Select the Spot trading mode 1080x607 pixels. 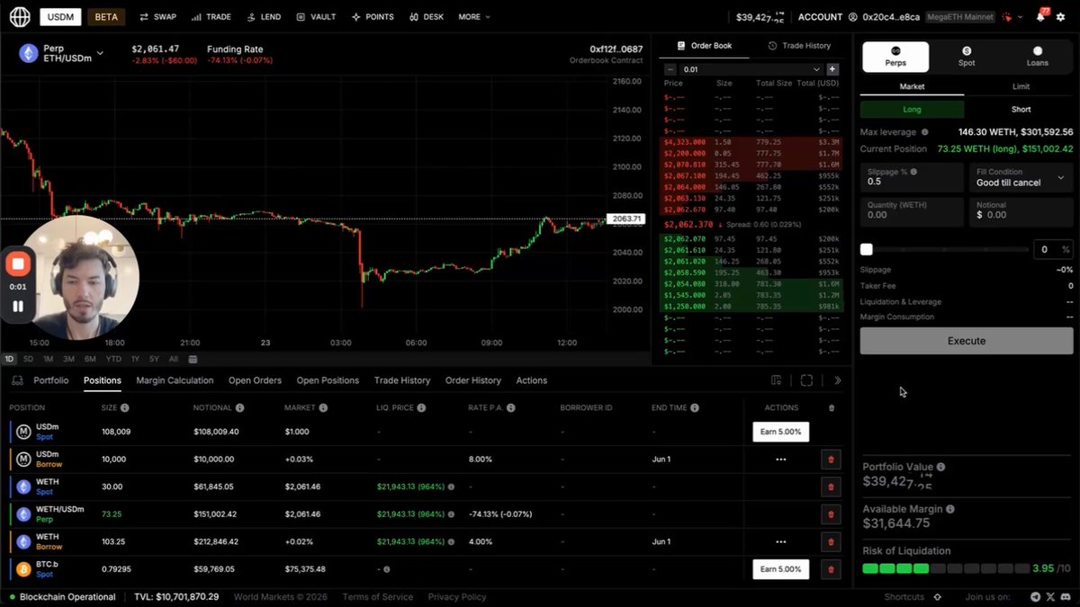[967, 57]
